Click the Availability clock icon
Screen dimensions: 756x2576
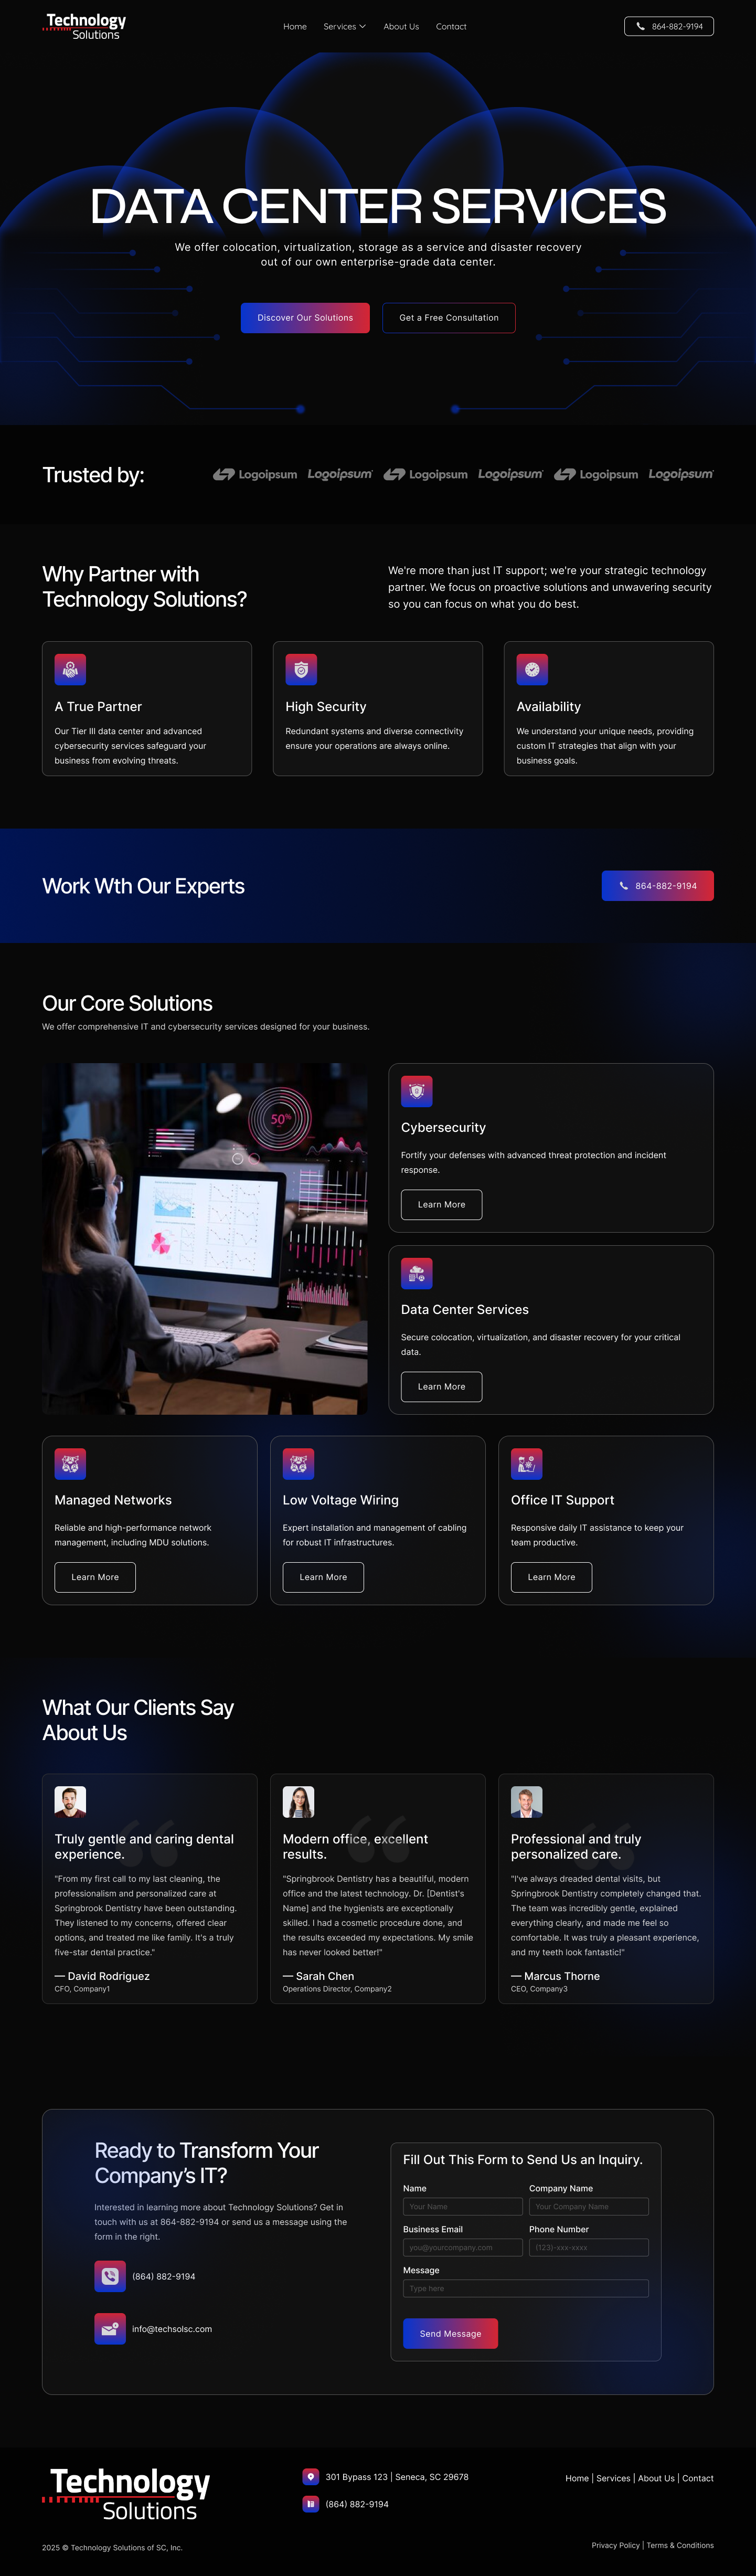532,669
